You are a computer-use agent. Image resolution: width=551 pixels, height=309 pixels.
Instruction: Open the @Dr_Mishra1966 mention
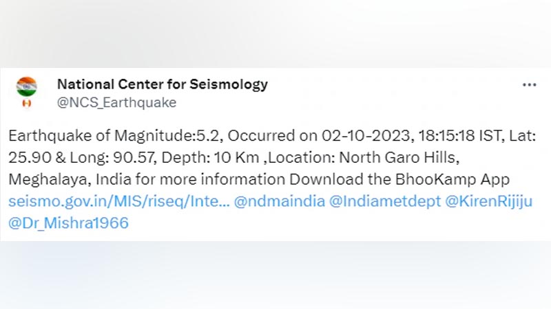(68, 223)
